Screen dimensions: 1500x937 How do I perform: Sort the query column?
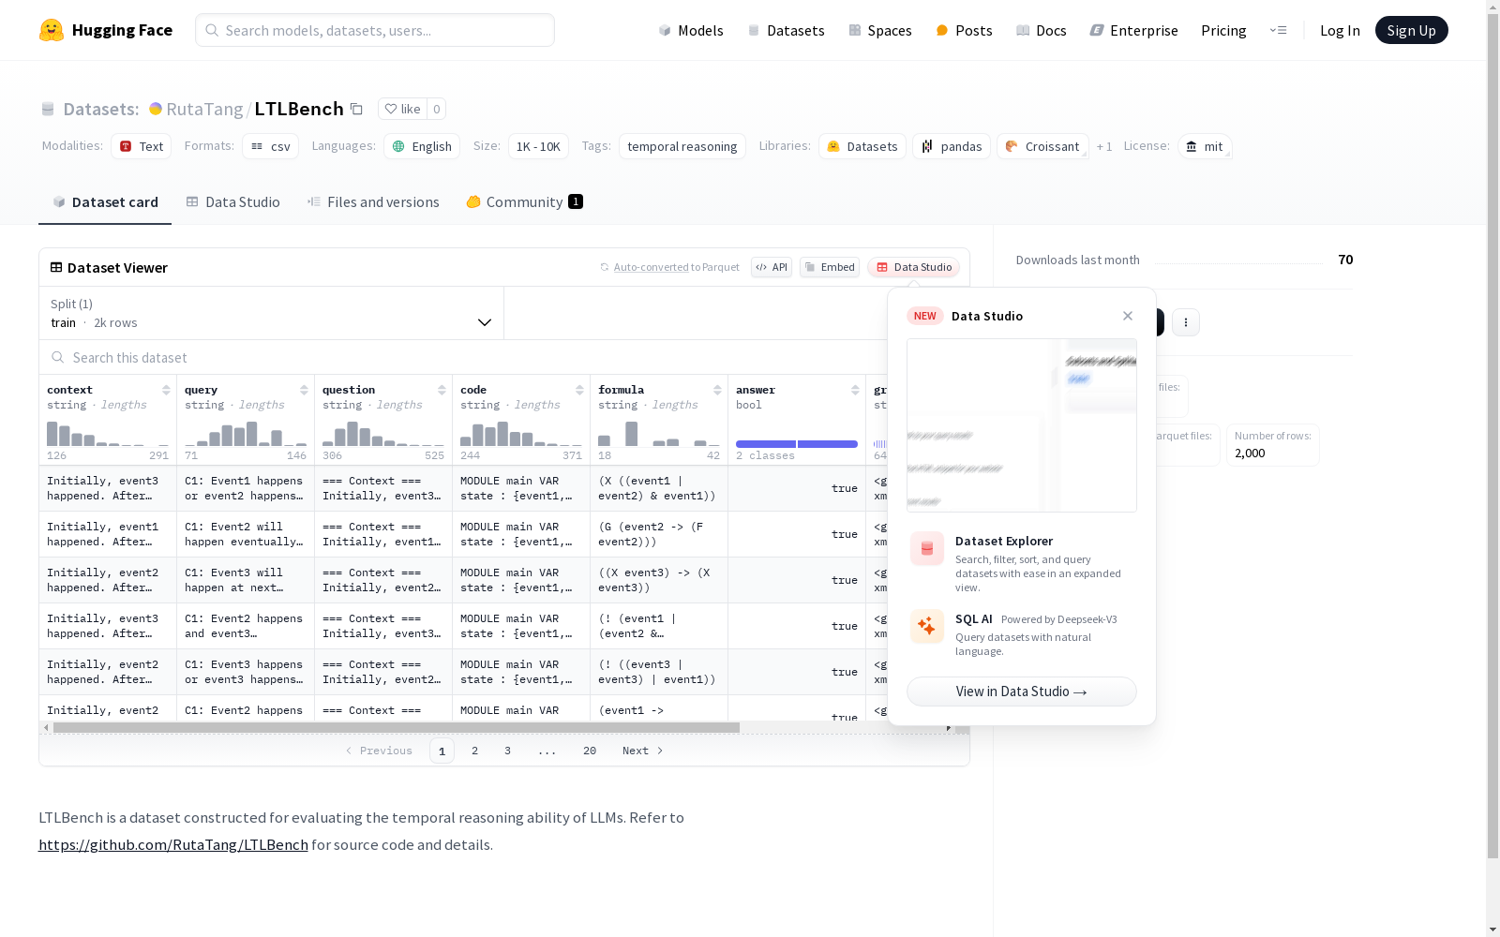[x=304, y=390]
